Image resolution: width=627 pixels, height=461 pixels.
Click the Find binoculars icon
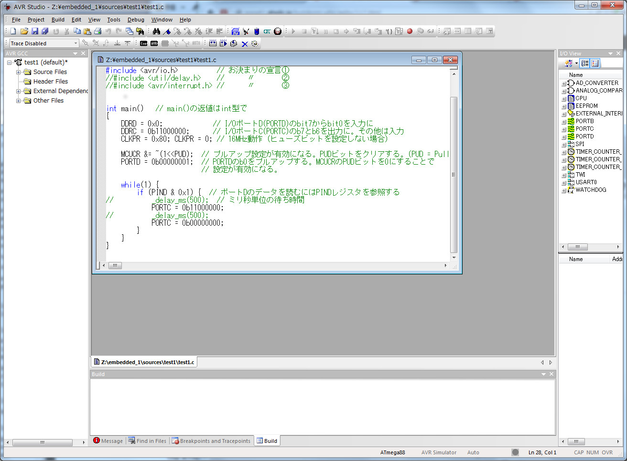pyautogui.click(x=156, y=31)
